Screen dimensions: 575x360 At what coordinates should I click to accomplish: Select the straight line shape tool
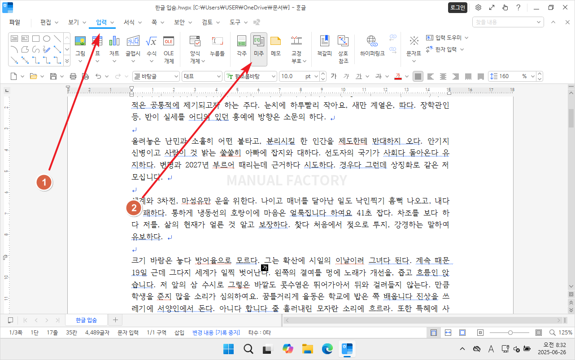pyautogui.click(x=57, y=39)
